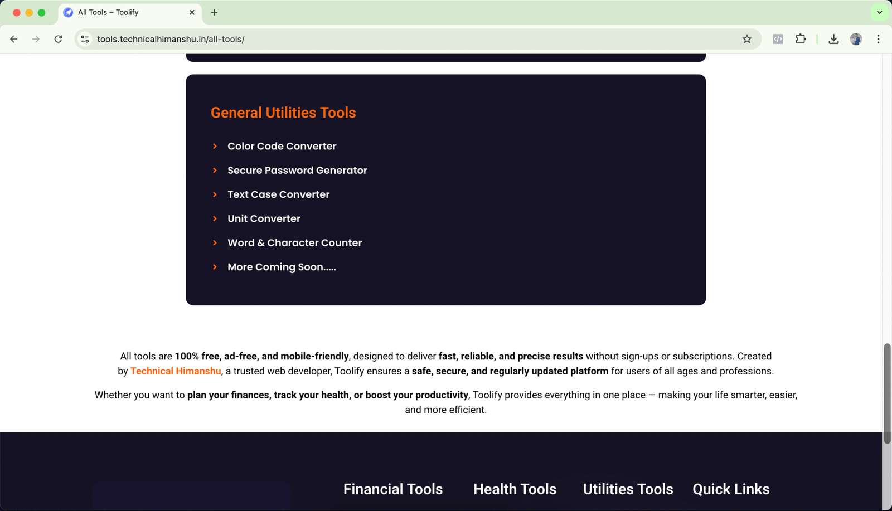Open Chrome three-dot menu

point(878,39)
